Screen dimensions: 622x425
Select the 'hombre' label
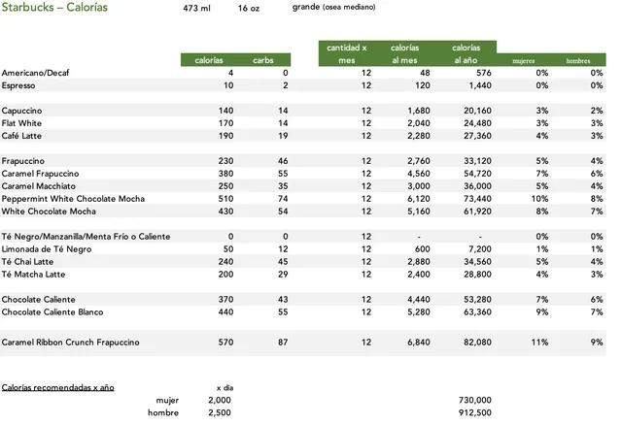pos(163,413)
